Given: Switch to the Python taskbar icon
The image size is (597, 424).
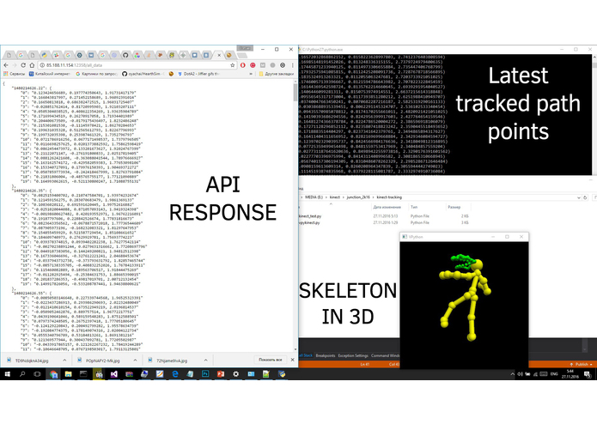Looking at the screenshot, I should click(x=282, y=374).
